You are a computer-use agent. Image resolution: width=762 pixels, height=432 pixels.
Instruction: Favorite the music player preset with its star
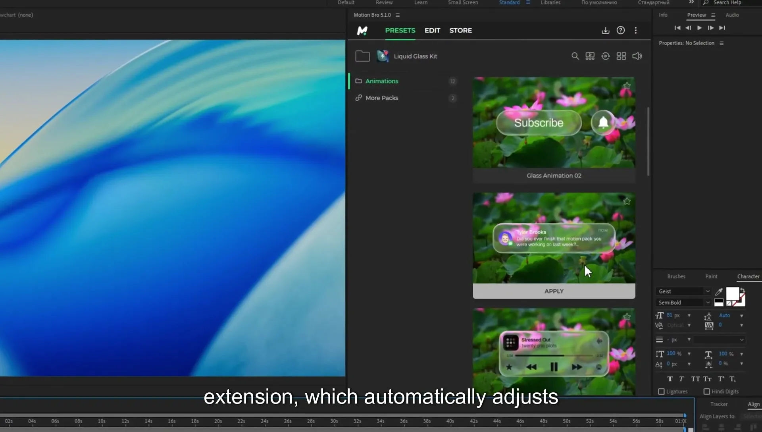coord(627,317)
